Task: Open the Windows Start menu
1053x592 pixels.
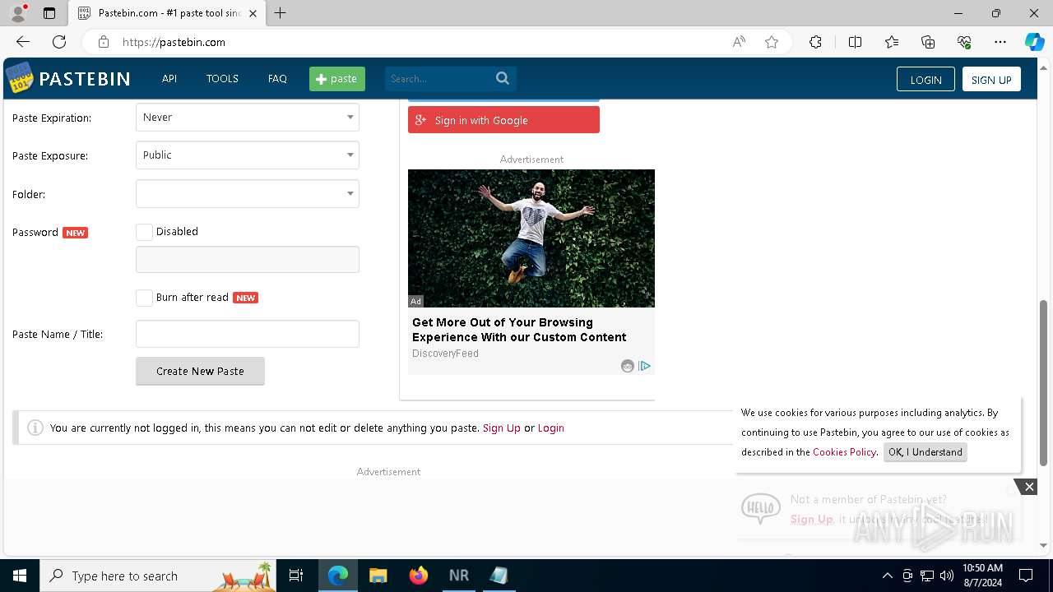Action: point(20,576)
